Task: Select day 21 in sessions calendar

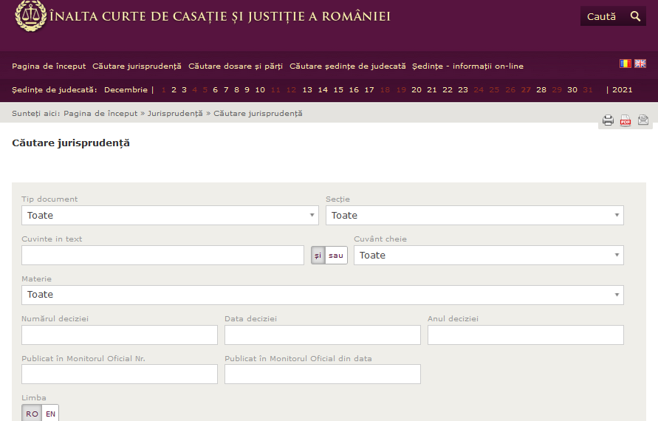Action: (x=432, y=90)
